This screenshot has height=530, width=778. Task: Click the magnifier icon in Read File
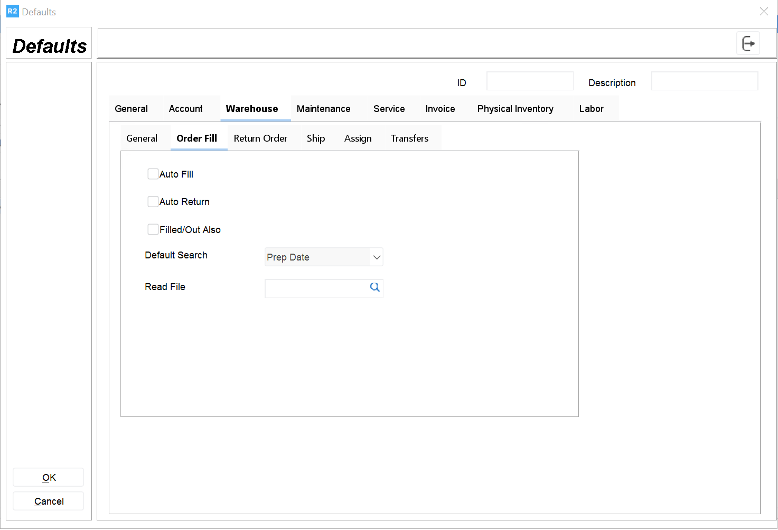tap(374, 287)
